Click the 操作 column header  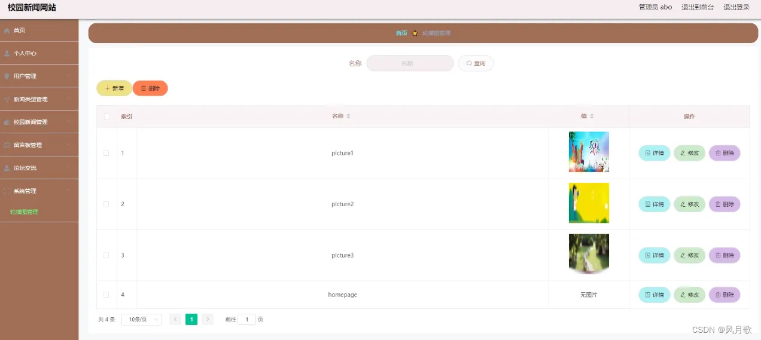click(x=689, y=117)
